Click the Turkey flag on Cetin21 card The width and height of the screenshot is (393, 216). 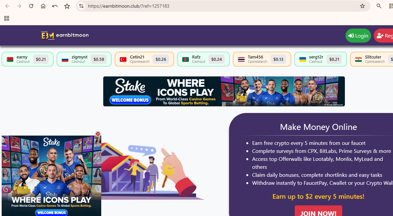coord(123,59)
